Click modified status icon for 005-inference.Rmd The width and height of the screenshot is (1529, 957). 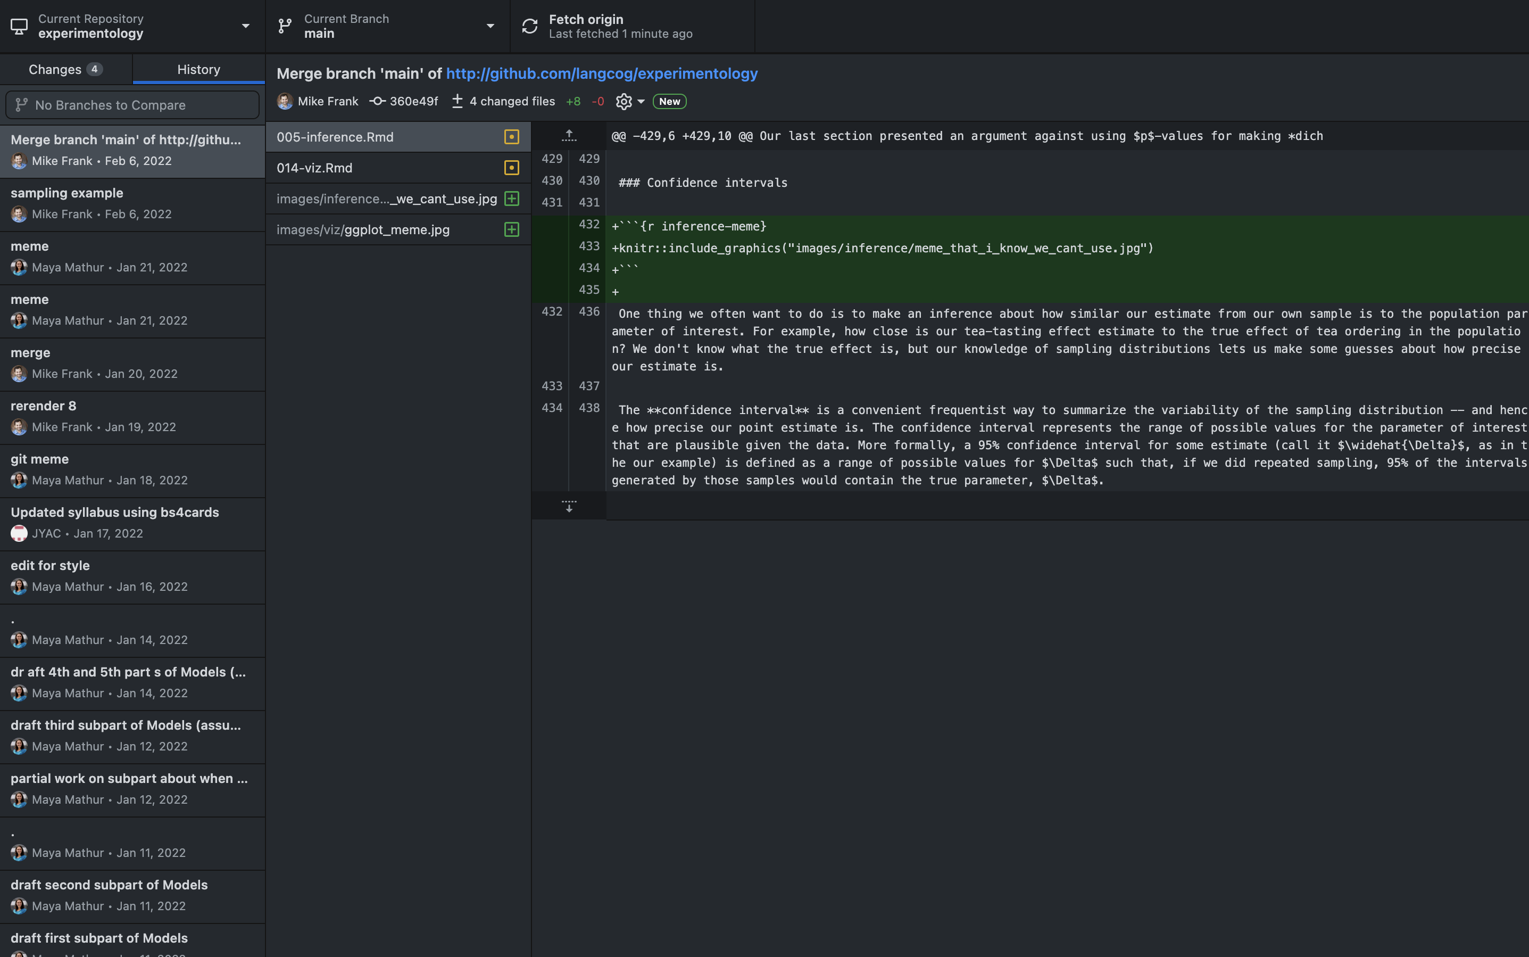click(512, 137)
